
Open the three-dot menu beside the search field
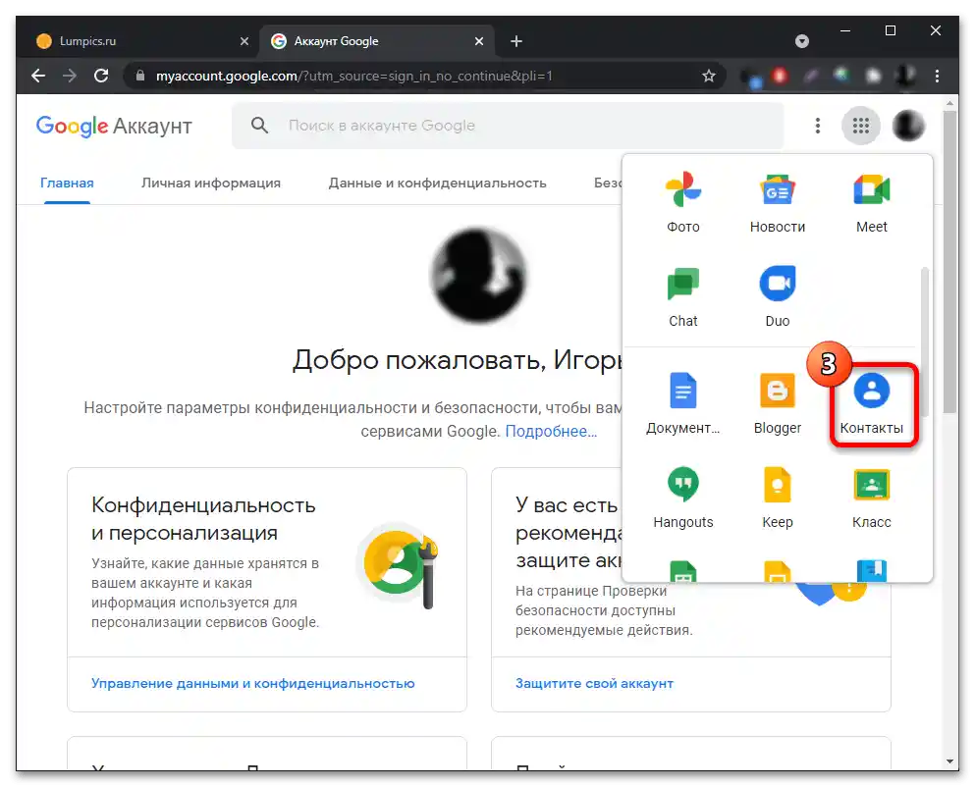(x=818, y=126)
